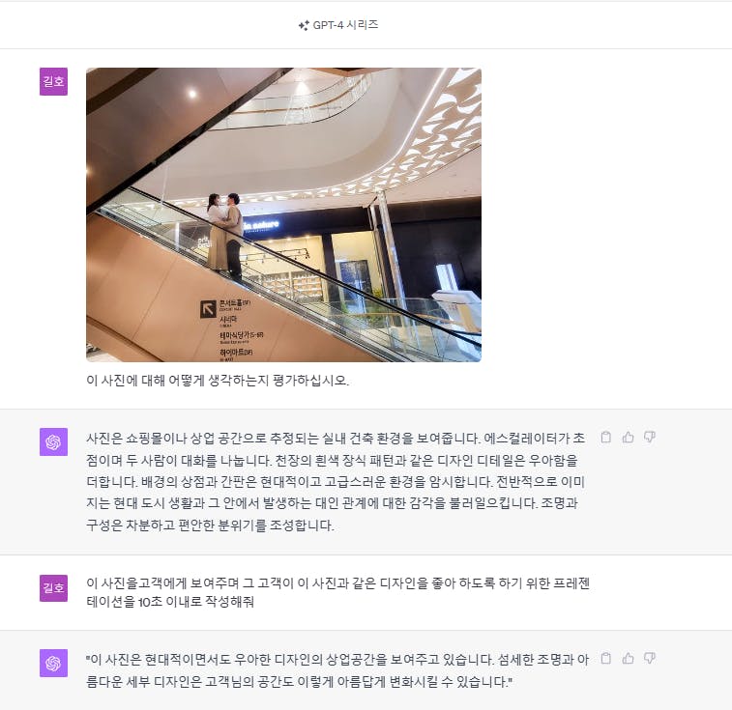Click the first ChatGPT logo avatar
Screen dimensions: 732x710
(53, 441)
